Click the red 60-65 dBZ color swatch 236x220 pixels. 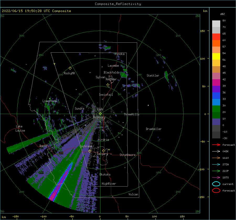pos(216,37)
